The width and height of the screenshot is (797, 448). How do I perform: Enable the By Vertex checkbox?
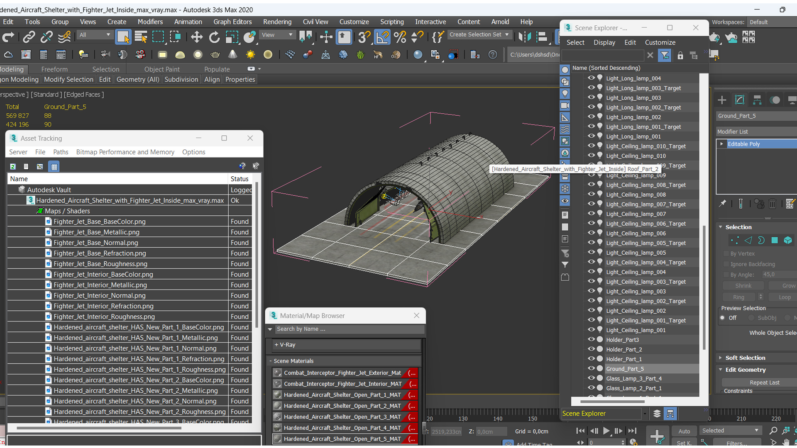coord(726,253)
